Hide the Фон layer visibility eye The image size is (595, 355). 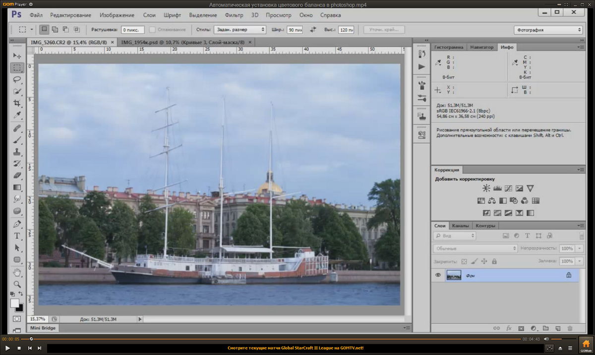(x=438, y=275)
